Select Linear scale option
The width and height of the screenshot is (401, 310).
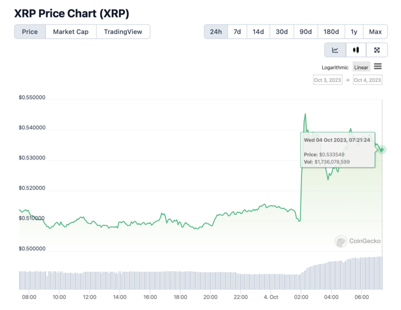coord(361,67)
